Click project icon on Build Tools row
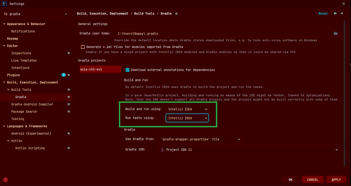The height and width of the screenshot is (186, 351). [69, 90]
